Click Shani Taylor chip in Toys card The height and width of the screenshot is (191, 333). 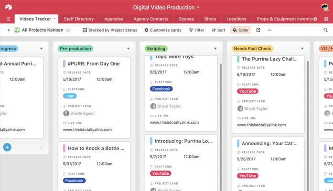[166, 106]
